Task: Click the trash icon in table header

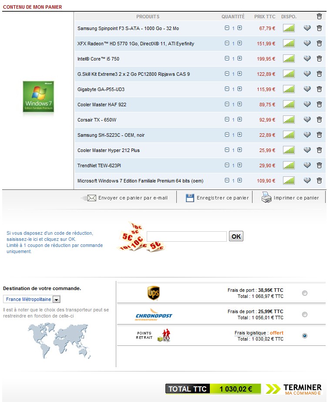Action: tap(319, 17)
